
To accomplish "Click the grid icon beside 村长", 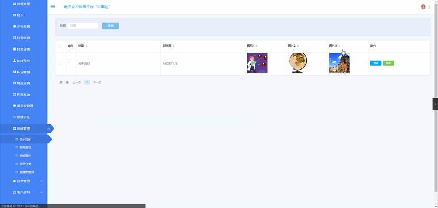I will pyautogui.click(x=14, y=15).
